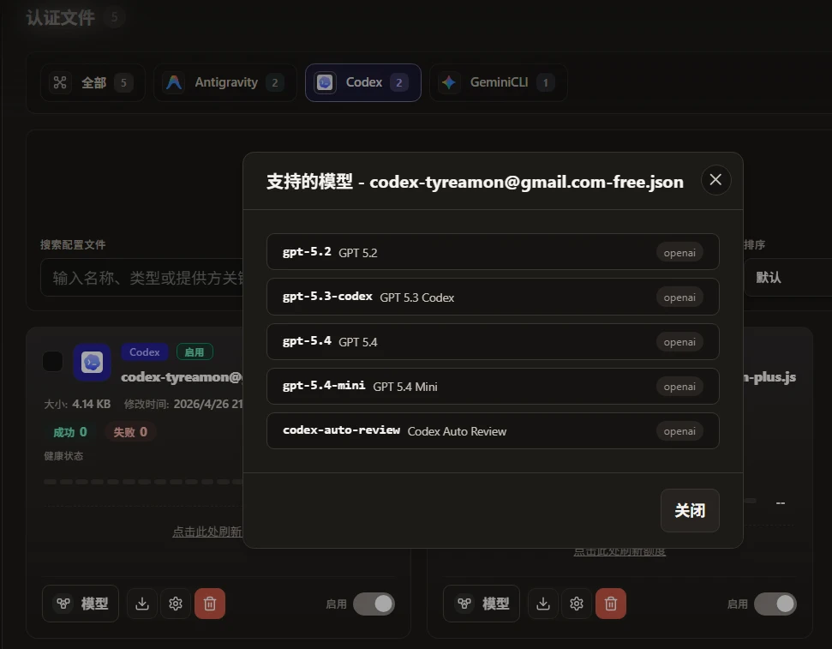Select the codex-auto-review model row

(x=493, y=430)
